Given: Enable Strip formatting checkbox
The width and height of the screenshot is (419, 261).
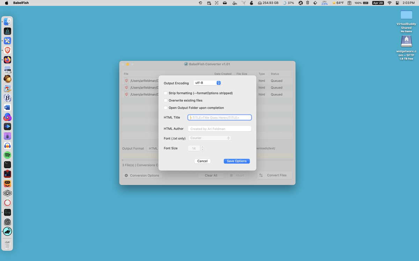Looking at the screenshot, I should (166, 93).
